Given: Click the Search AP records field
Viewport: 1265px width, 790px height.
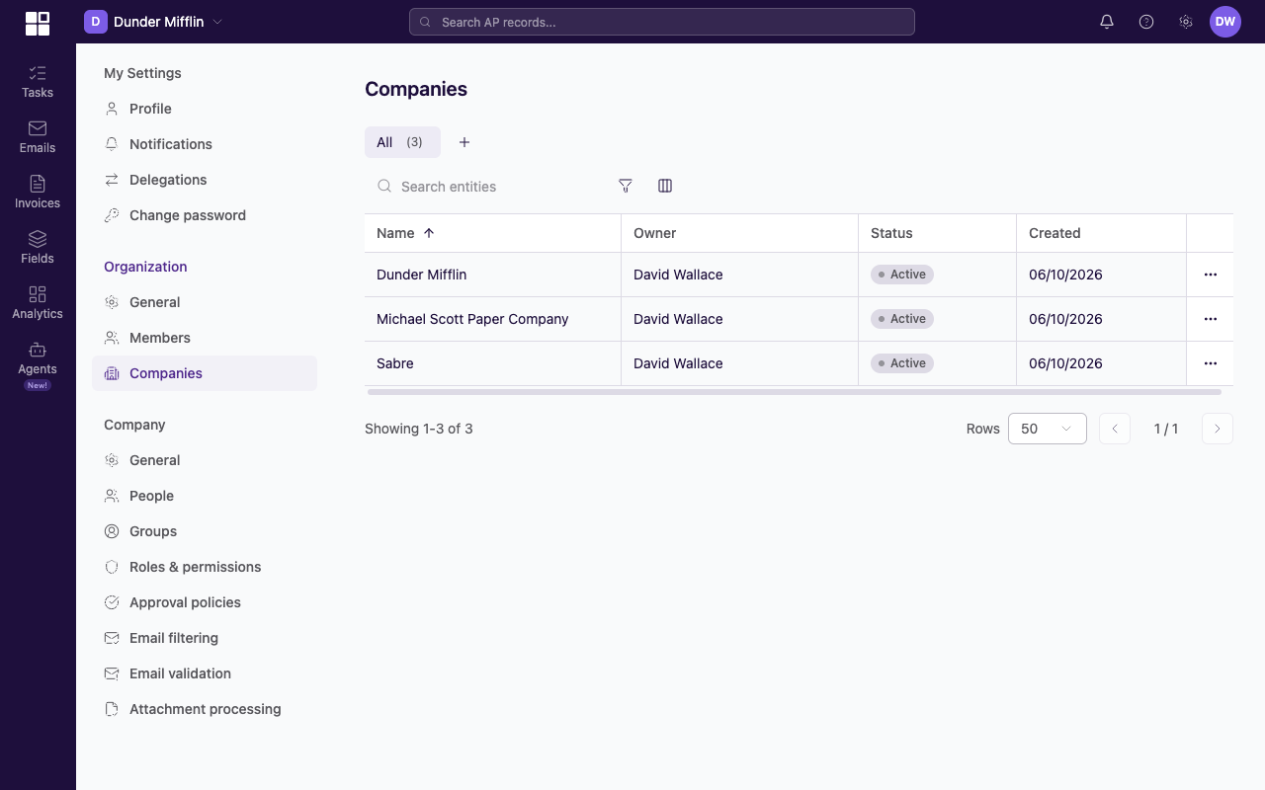Looking at the screenshot, I should (662, 22).
